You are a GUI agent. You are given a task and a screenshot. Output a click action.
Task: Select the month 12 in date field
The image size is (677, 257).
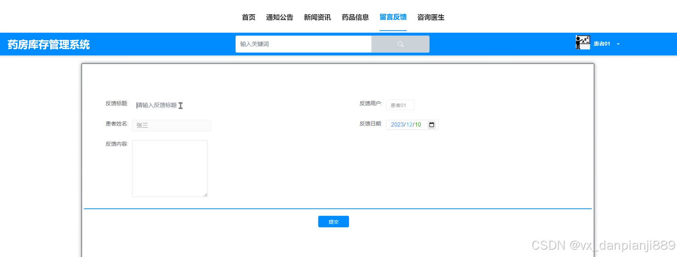tap(409, 125)
